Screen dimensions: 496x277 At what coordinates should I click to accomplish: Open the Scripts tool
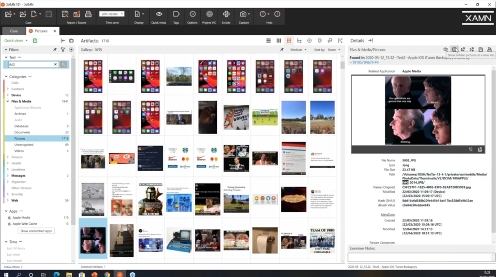coord(226,14)
